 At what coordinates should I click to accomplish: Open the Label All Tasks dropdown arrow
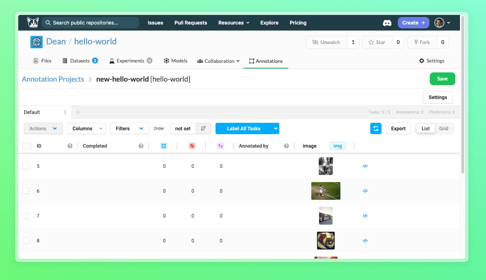(x=276, y=128)
